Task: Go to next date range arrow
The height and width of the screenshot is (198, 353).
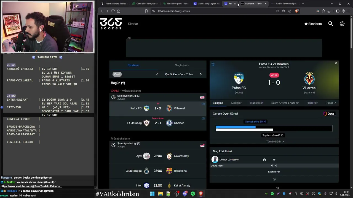Action: (201, 74)
